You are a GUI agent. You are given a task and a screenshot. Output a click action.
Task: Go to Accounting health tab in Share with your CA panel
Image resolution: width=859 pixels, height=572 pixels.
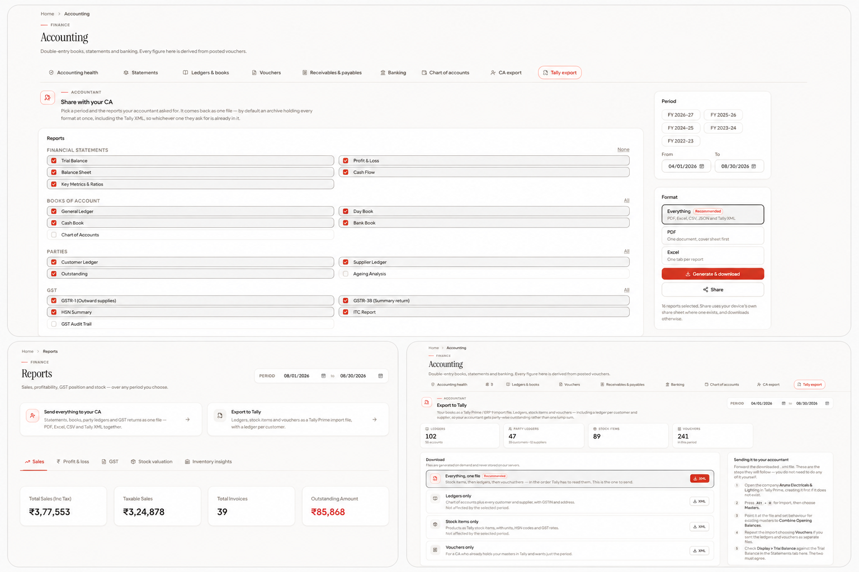pyautogui.click(x=73, y=73)
